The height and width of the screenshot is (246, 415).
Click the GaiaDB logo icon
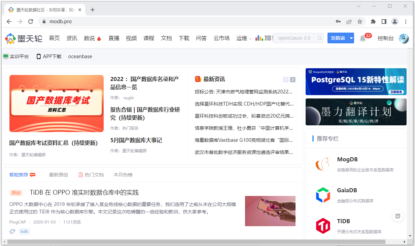323,195
